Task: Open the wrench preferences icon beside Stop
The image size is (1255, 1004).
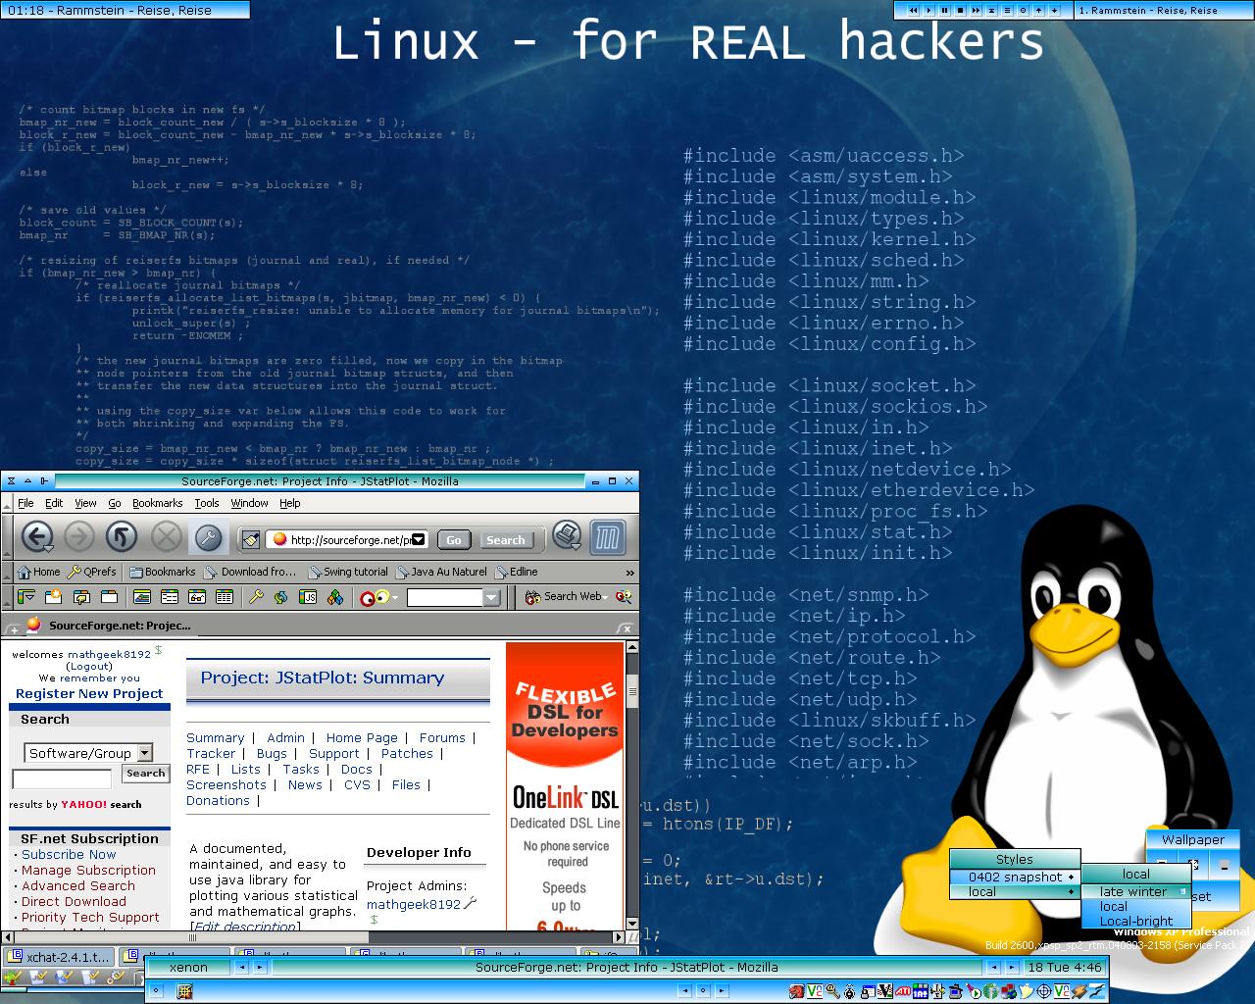Action: click(x=207, y=536)
